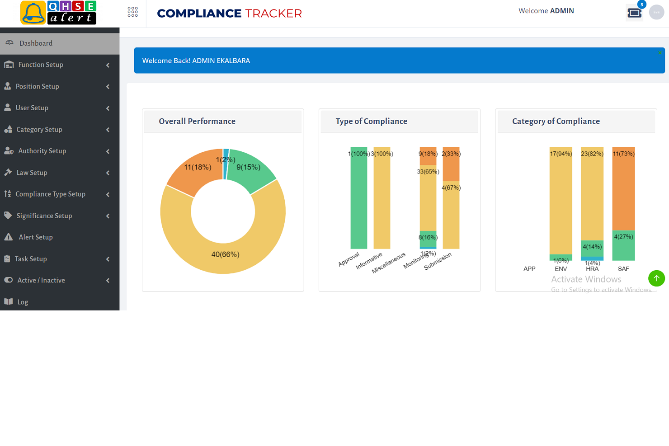Open the apps grid menu icon
Screen dimensions: 669x446
click(x=132, y=11)
